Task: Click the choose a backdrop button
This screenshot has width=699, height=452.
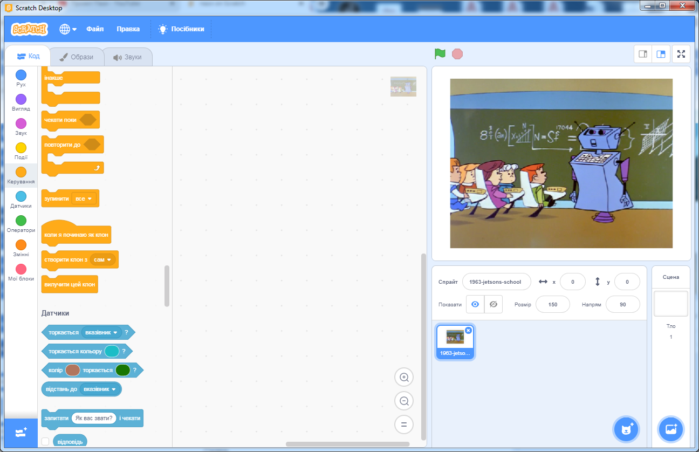Action: click(x=671, y=430)
